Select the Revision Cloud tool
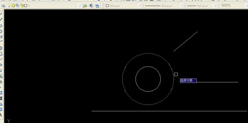 click(x=1, y=54)
